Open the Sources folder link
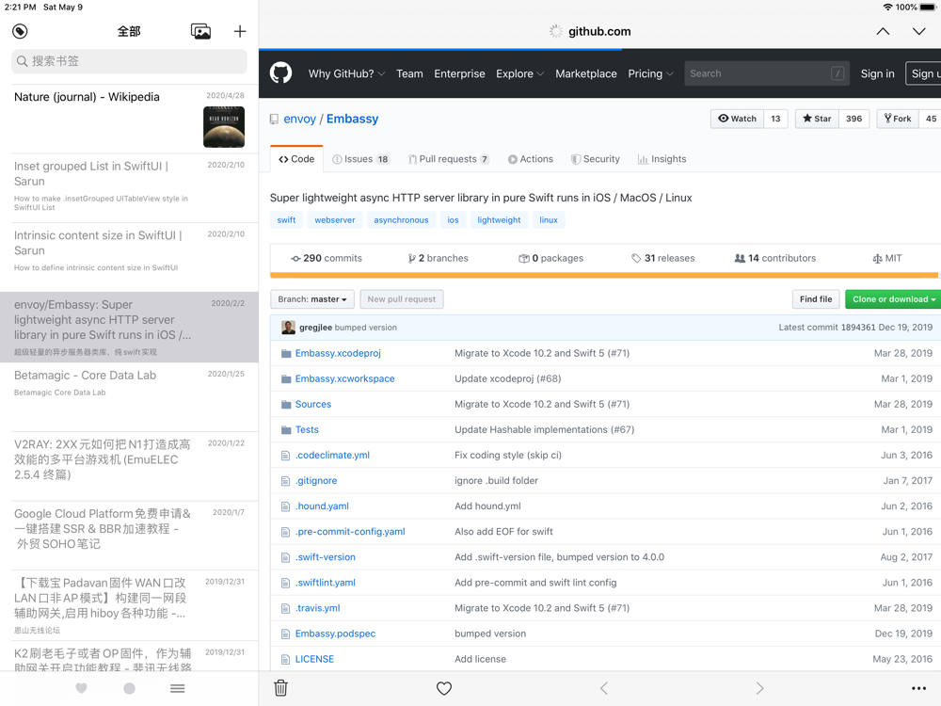 coord(313,404)
